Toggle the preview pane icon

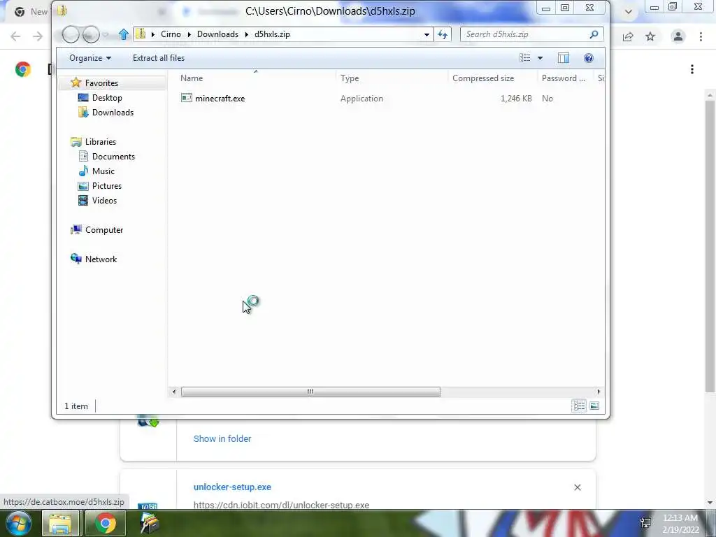[564, 58]
